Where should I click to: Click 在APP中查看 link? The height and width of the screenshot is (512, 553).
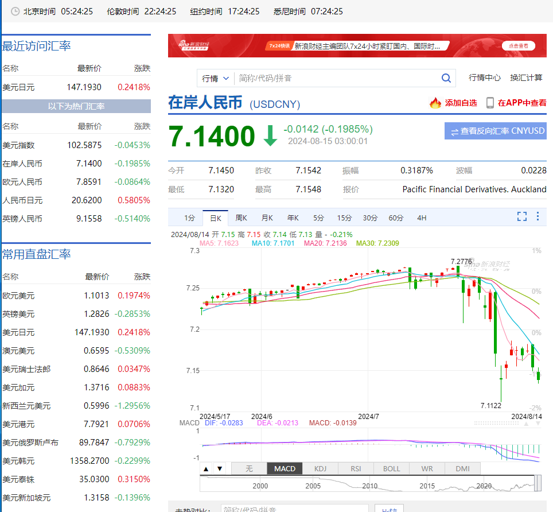pyautogui.click(x=522, y=103)
